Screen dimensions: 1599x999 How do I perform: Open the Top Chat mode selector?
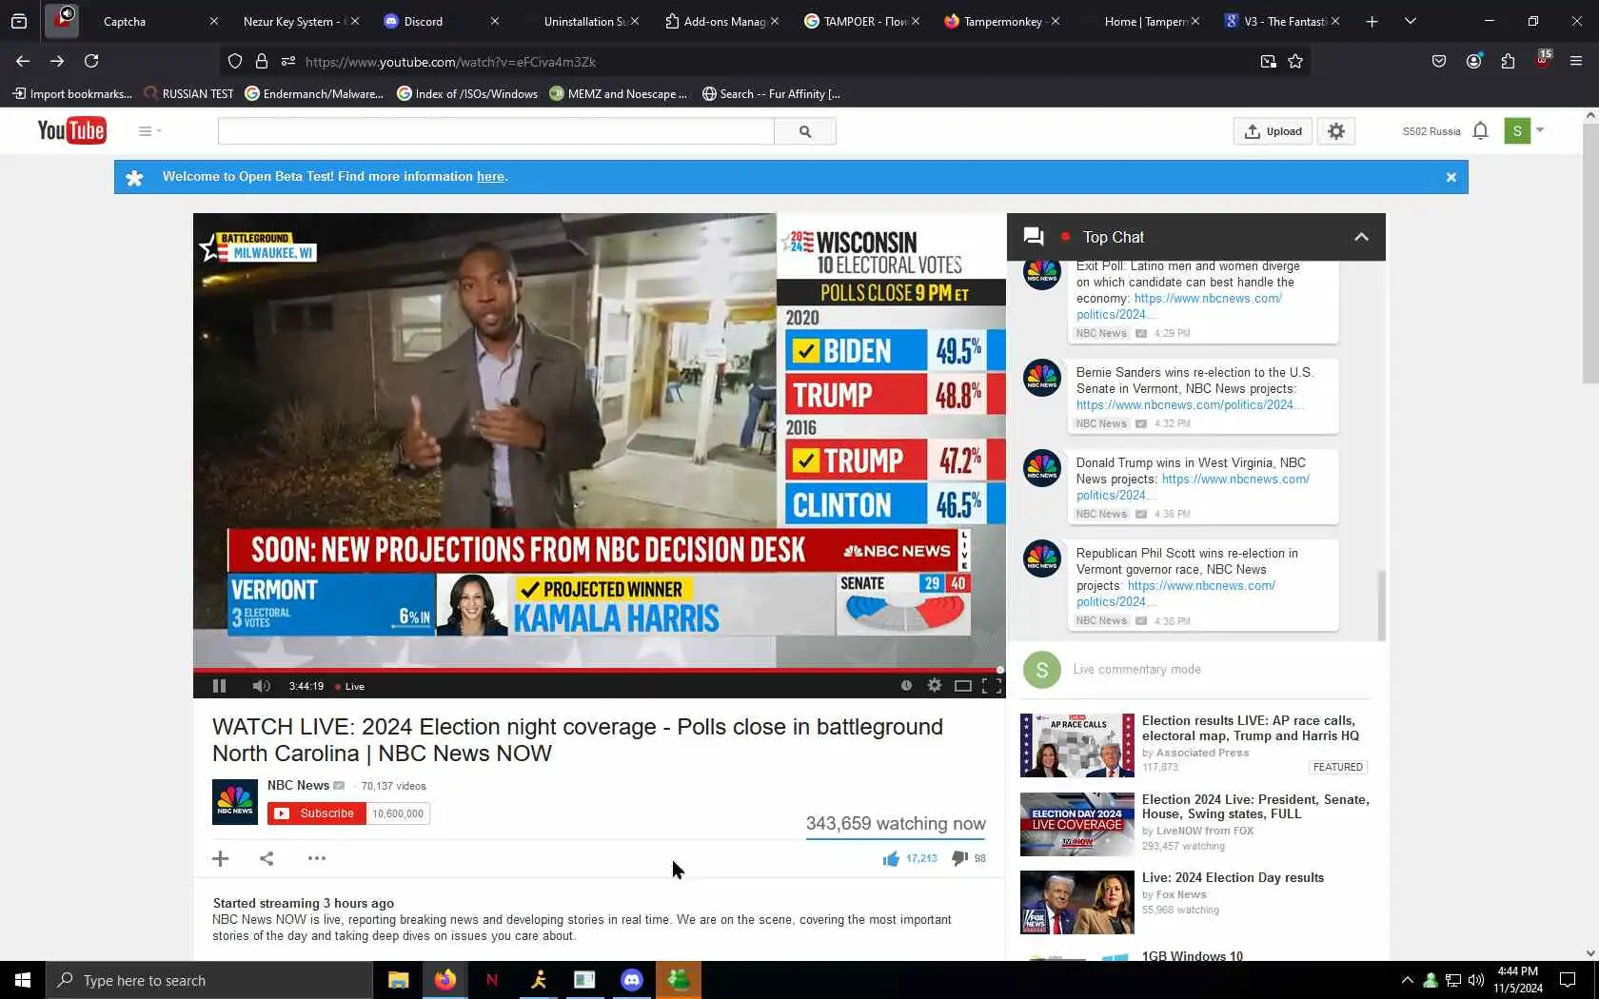(x=1114, y=237)
